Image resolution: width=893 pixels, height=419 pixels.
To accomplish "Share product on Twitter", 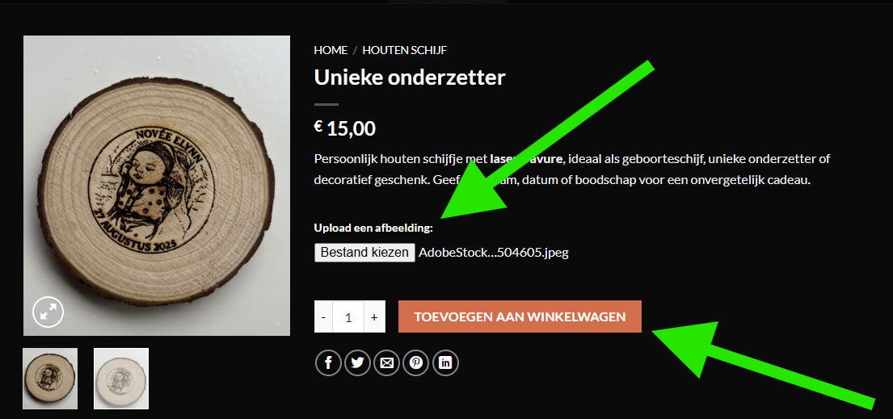I will pyautogui.click(x=358, y=362).
